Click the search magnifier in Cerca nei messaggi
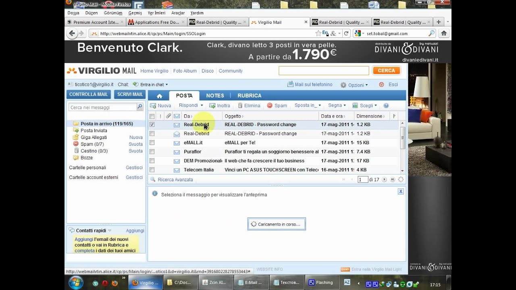This screenshot has height=290, width=516. click(139, 107)
